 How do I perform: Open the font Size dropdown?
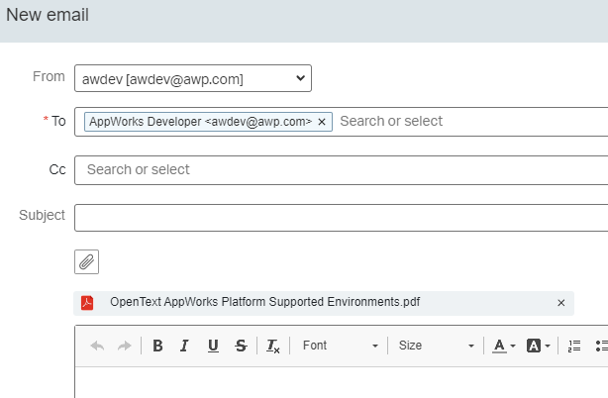[x=436, y=346]
